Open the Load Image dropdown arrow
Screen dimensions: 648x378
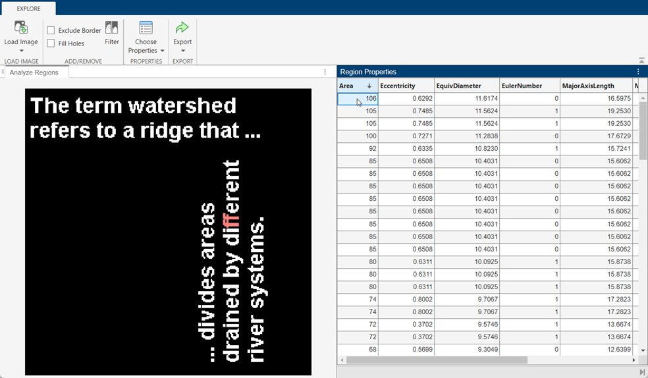pyautogui.click(x=22, y=51)
